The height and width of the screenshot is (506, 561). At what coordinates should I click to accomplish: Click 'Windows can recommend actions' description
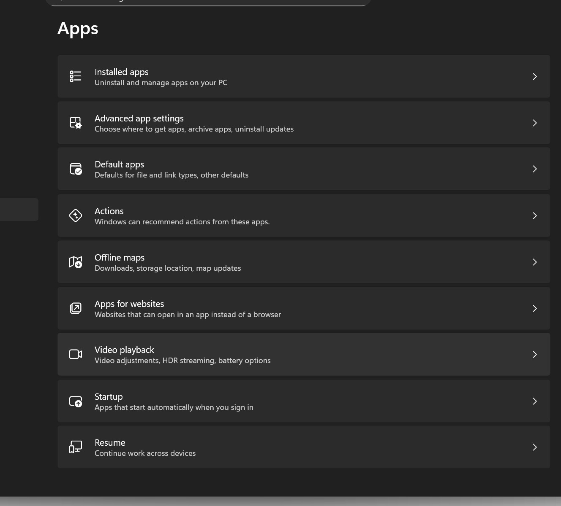pos(182,222)
